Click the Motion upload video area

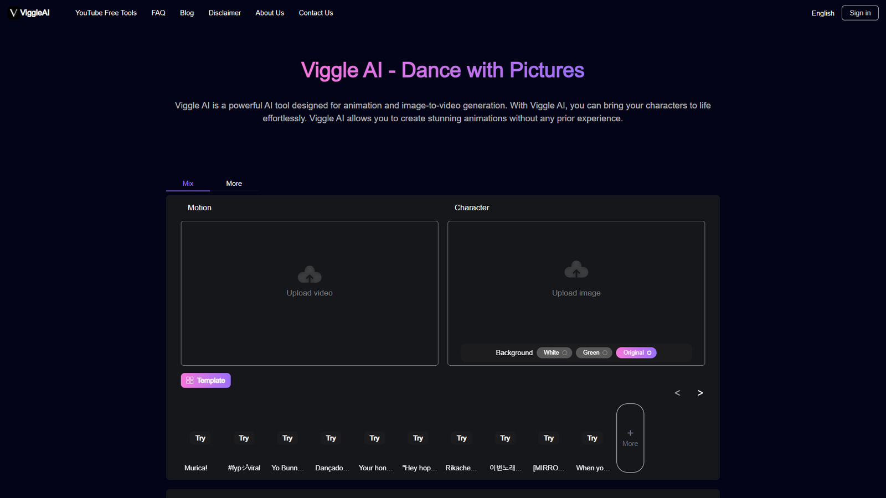pos(310,293)
